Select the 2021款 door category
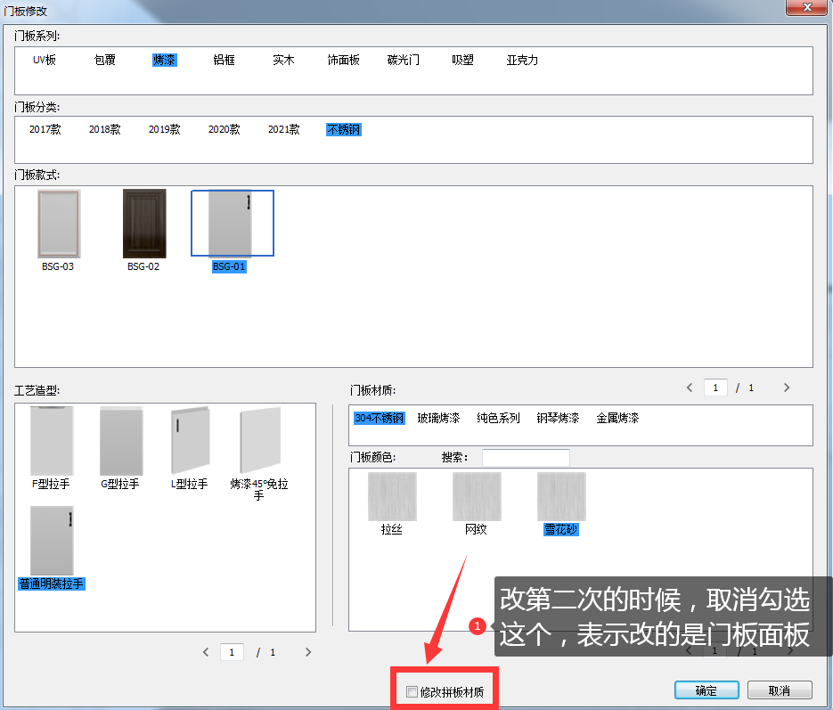This screenshot has width=833, height=710. tap(283, 129)
